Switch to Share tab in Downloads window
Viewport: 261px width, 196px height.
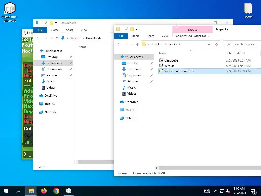[x=70, y=30]
